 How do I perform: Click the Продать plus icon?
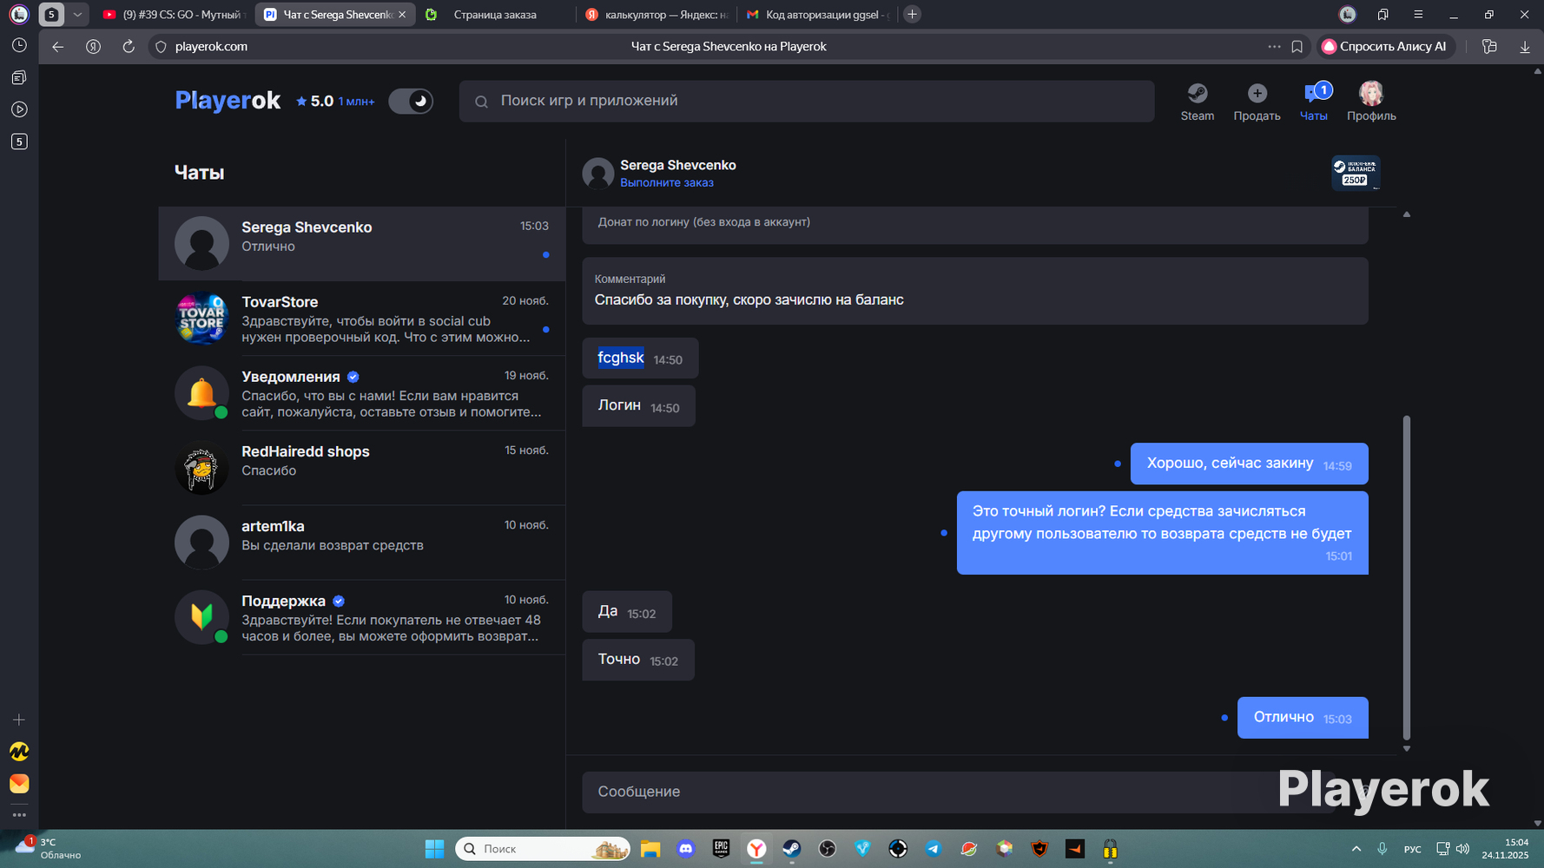(1257, 93)
